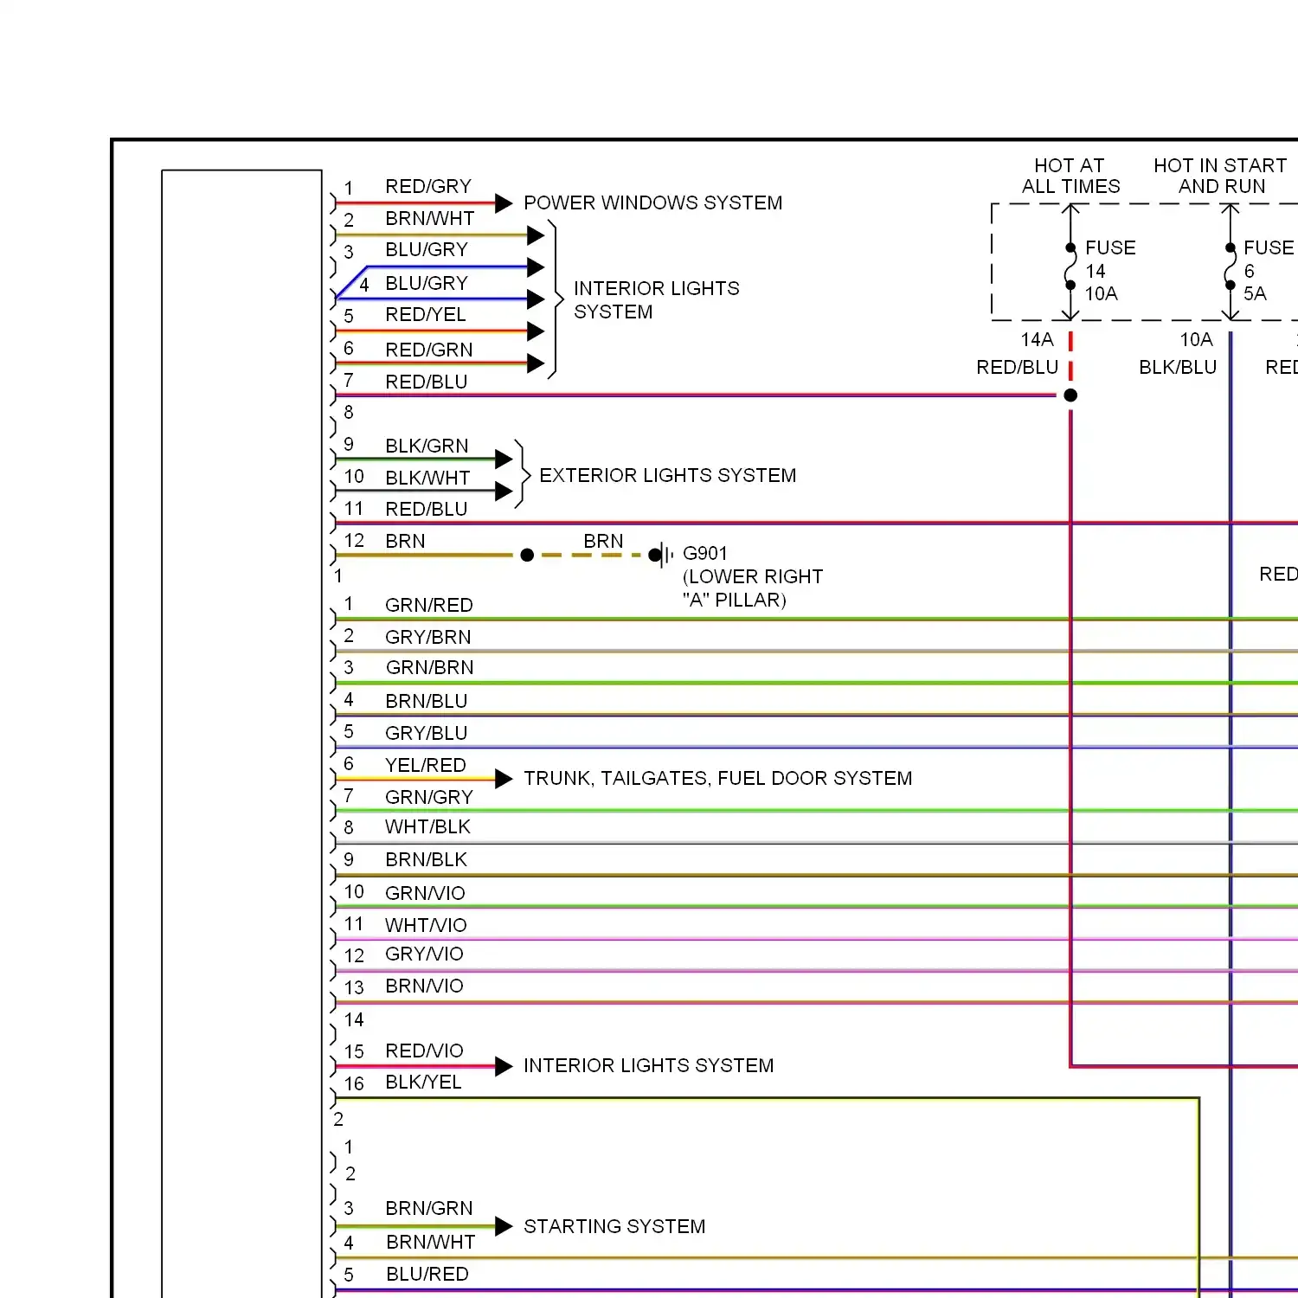This screenshot has width=1298, height=1298.
Task: Click the WHT/BLK wire label
Action: click(427, 827)
